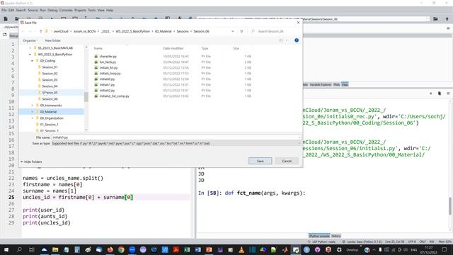
Task: Select the file initials2_list_comp.py
Action: point(115,96)
